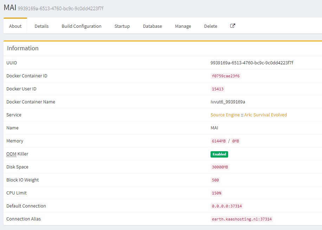This screenshot has height=230, width=322.
Task: Go to the Startup tab
Action: pyautogui.click(x=122, y=26)
